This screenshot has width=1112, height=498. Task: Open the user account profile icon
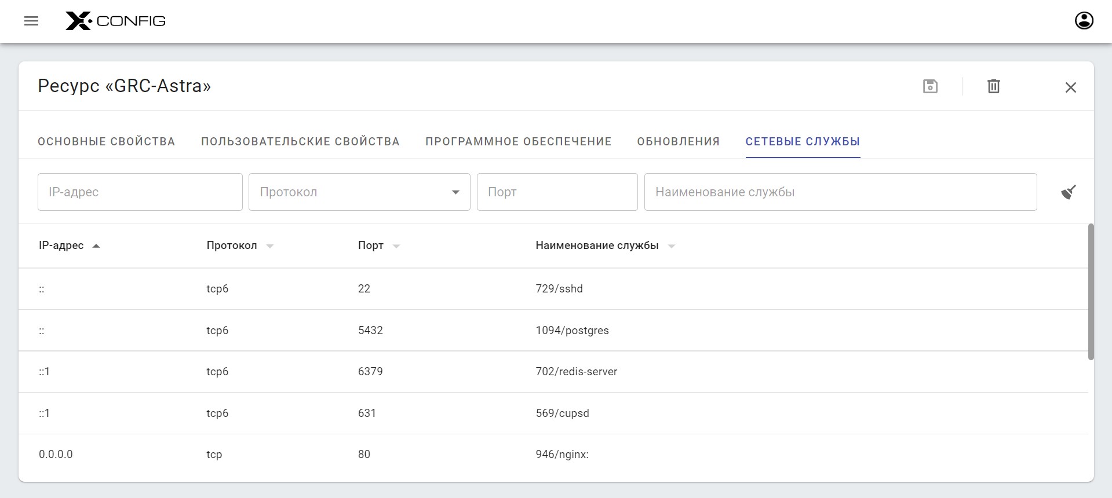click(1084, 21)
